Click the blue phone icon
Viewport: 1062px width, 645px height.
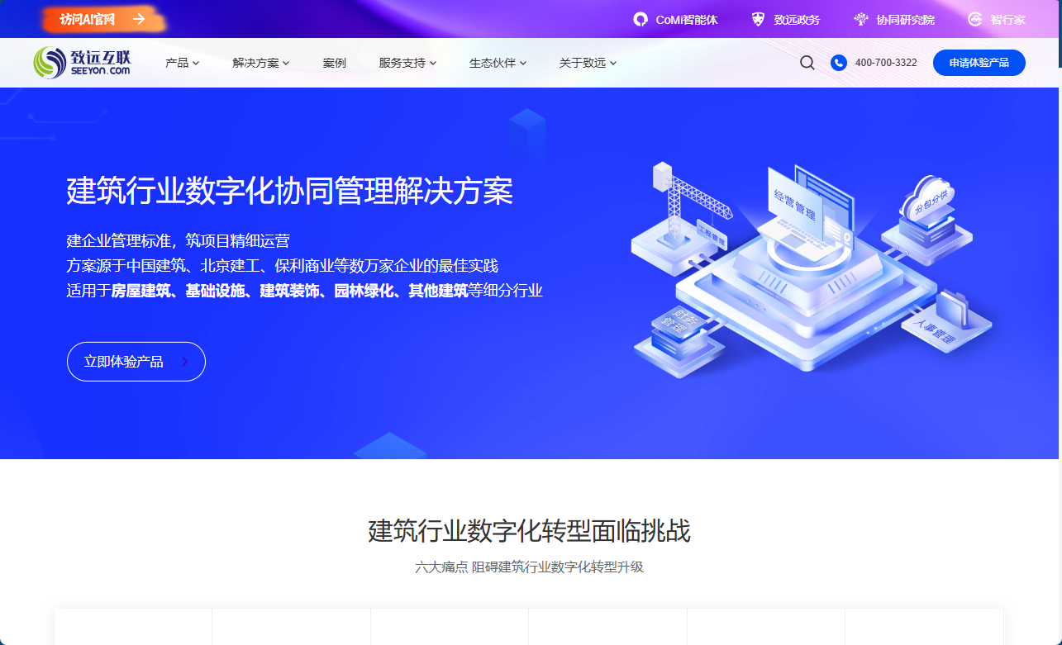coord(838,63)
